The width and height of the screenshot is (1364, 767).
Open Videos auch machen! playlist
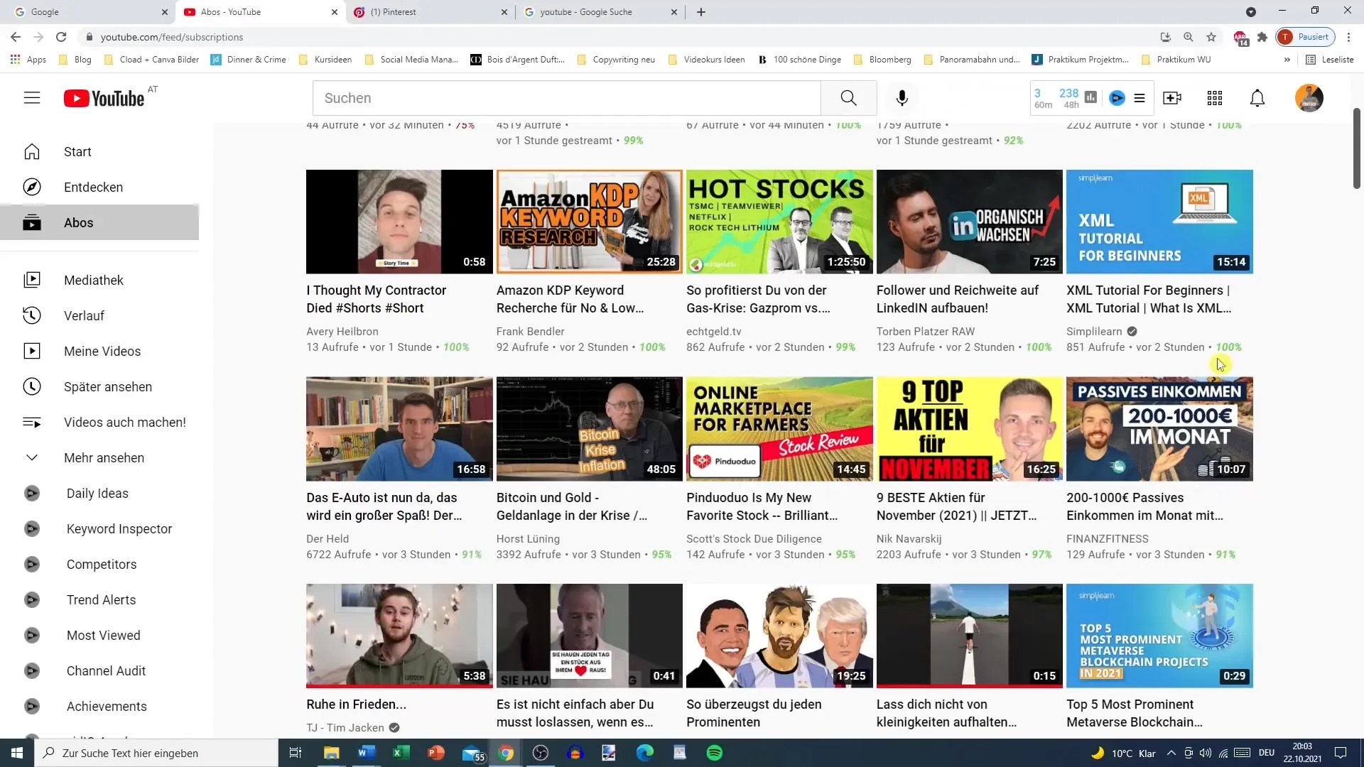(x=99, y=423)
